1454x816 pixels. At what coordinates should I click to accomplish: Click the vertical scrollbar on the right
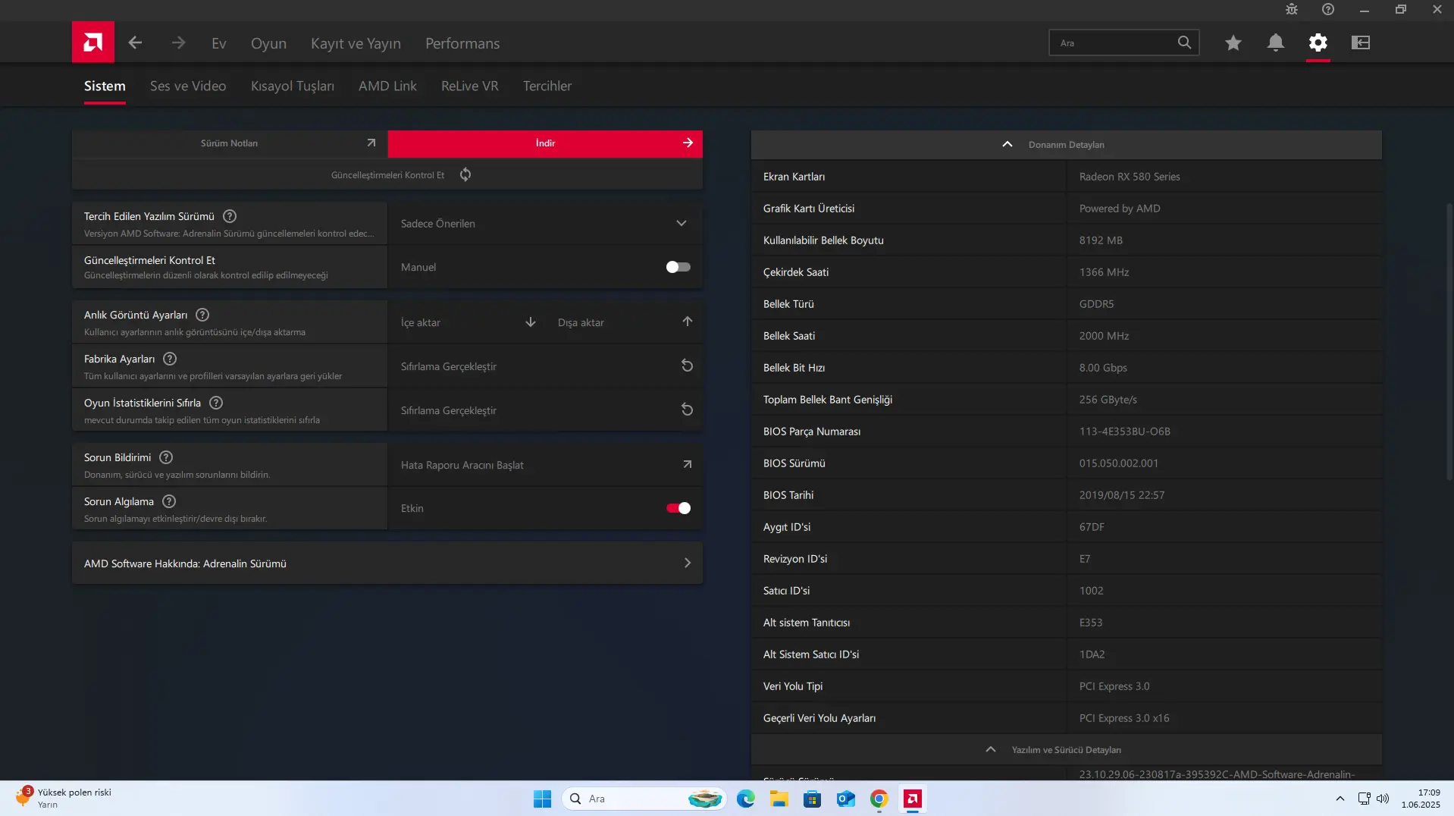point(1449,341)
